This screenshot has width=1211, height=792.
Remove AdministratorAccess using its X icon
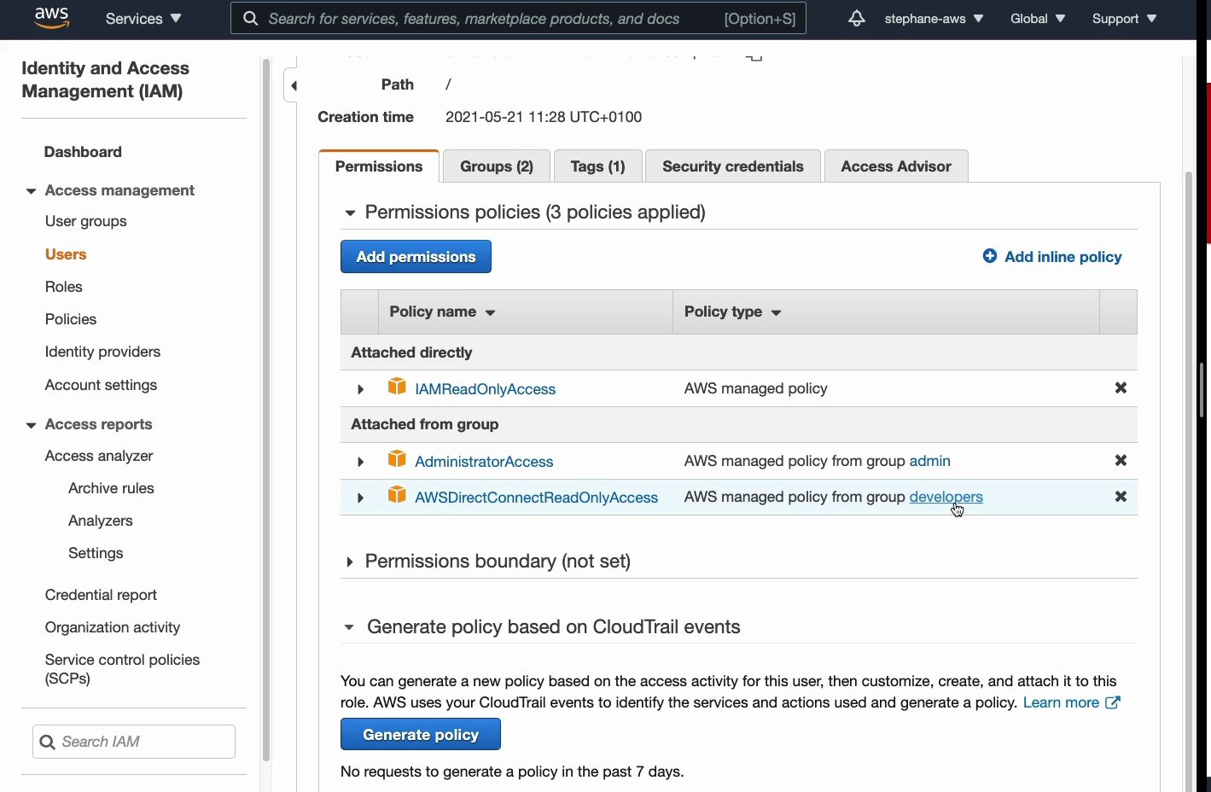(x=1121, y=460)
